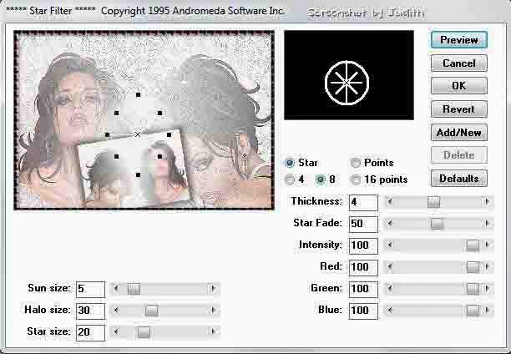Click the Star Fade slider thumb
Image resolution: width=511 pixels, height=354 pixels.
point(437,224)
